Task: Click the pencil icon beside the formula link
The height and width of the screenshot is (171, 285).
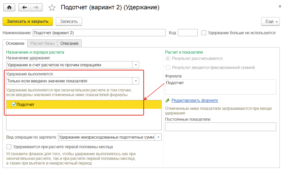Action: tap(167, 100)
